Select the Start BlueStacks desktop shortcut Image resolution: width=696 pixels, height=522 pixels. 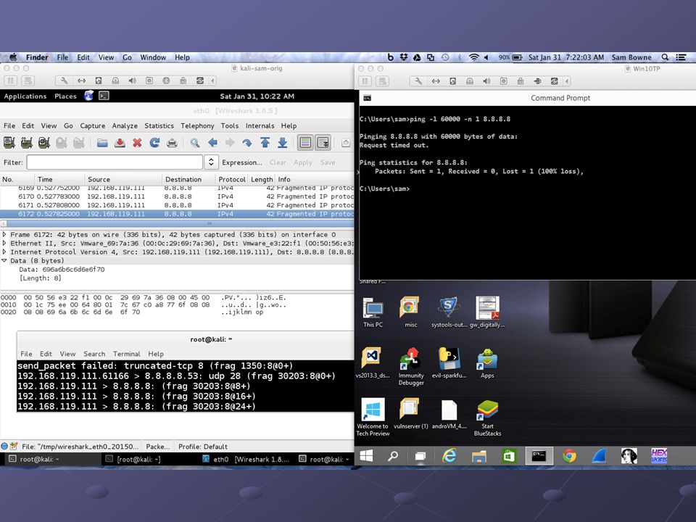[x=487, y=418]
